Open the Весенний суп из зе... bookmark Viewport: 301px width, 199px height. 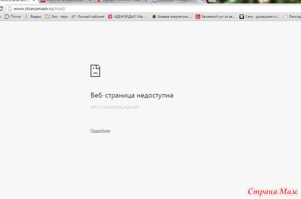215,17
